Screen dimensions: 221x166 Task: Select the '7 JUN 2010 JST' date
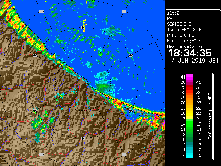point(195,61)
